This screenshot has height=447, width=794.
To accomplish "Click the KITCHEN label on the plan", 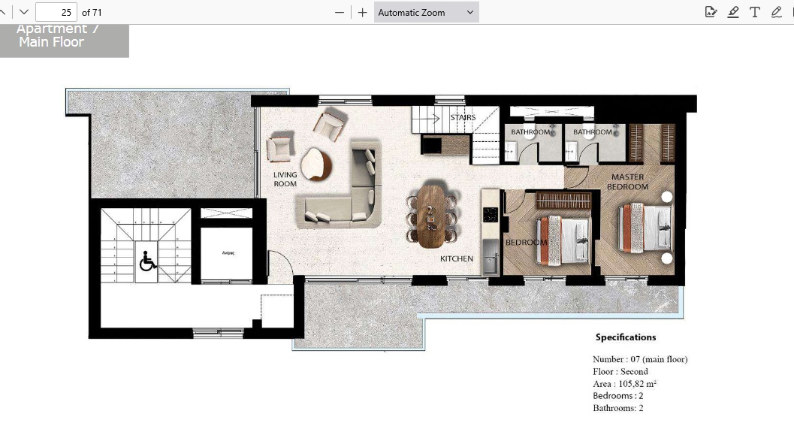I will [457, 258].
